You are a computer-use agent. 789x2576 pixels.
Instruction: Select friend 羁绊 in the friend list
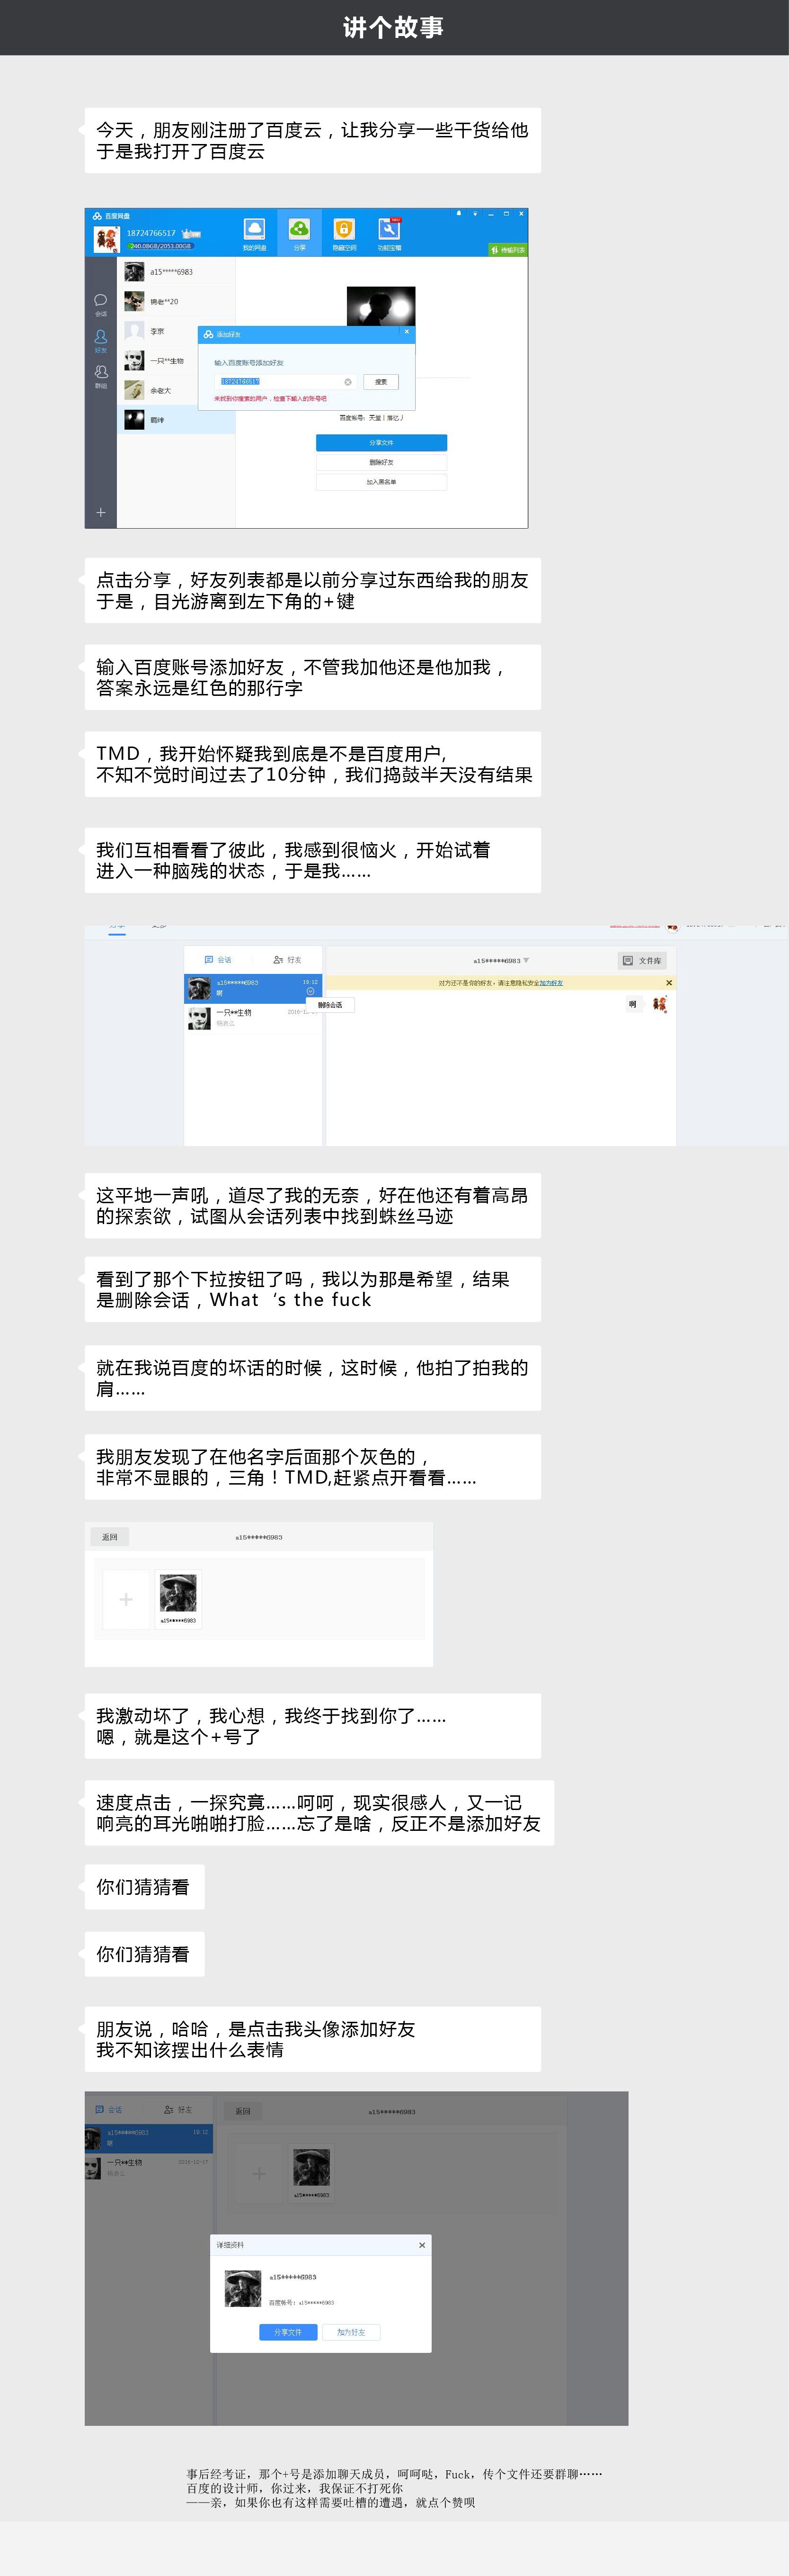pos(177,420)
